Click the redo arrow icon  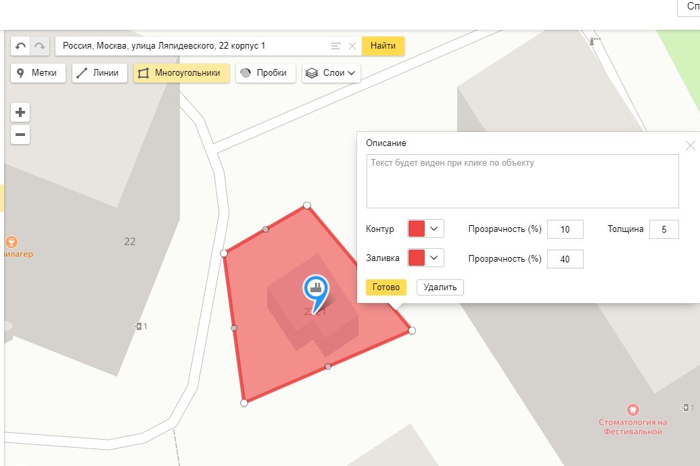point(40,46)
